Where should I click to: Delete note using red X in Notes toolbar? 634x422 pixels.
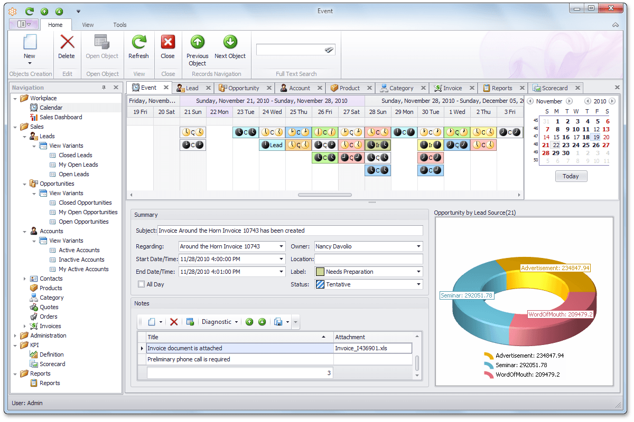[x=173, y=322]
